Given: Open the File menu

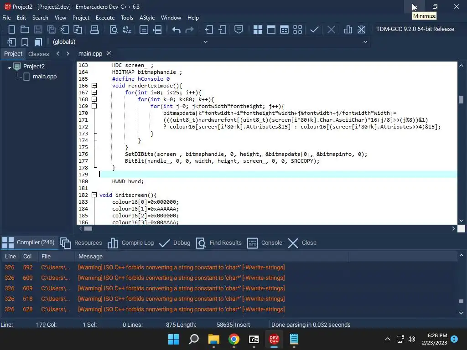Looking at the screenshot, I should 6,18.
